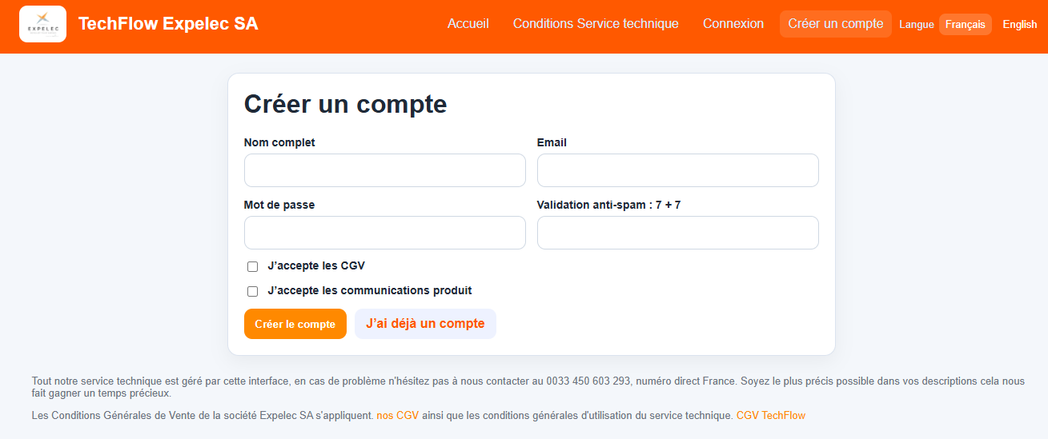Click the Langue label in header

(917, 25)
